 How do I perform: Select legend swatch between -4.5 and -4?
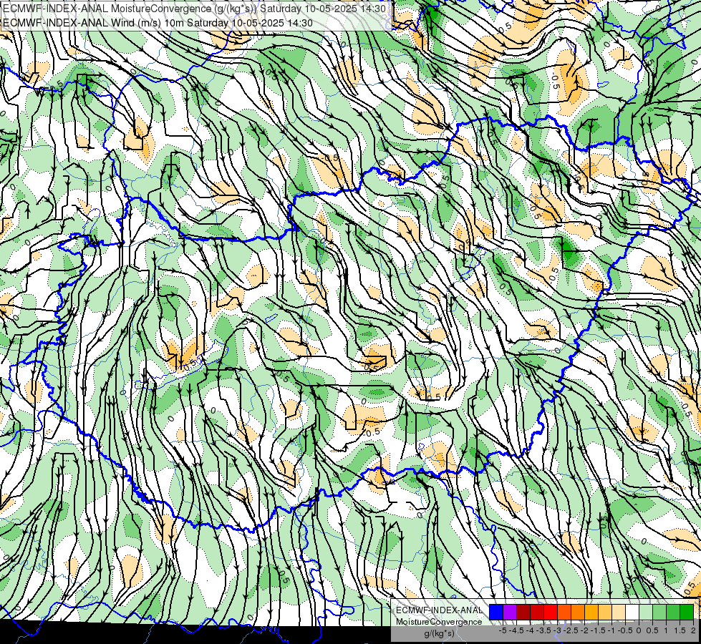[x=523, y=612]
